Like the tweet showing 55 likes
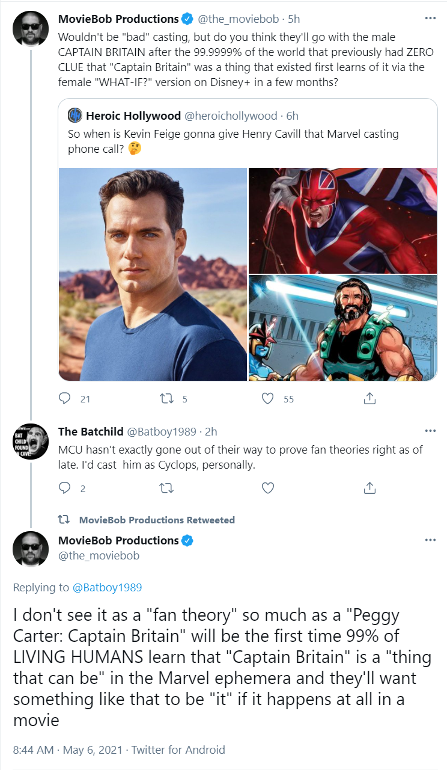This screenshot has height=770, width=447. pyautogui.click(x=269, y=398)
